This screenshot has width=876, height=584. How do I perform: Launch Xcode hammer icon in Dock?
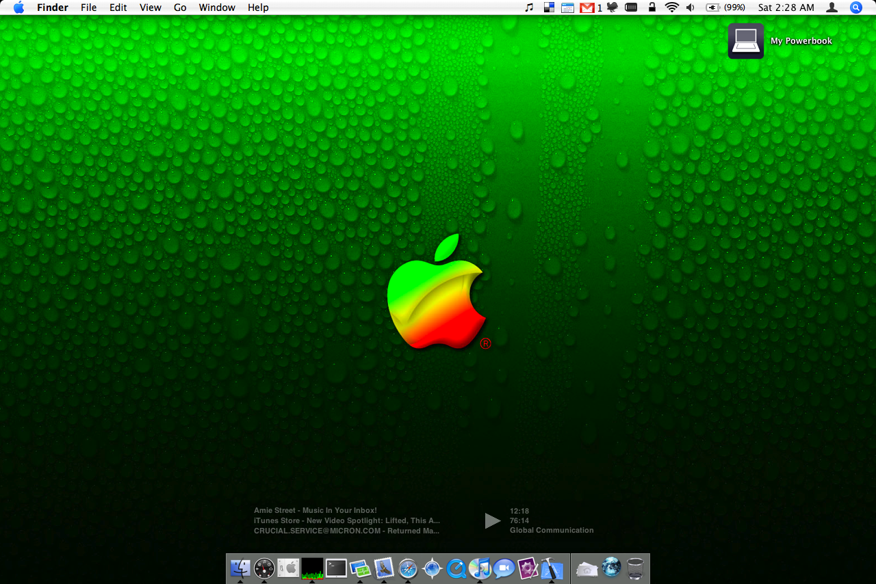552,568
